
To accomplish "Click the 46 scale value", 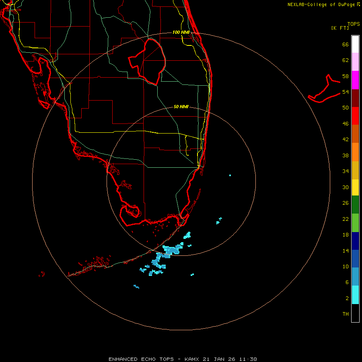I will point(346,124).
